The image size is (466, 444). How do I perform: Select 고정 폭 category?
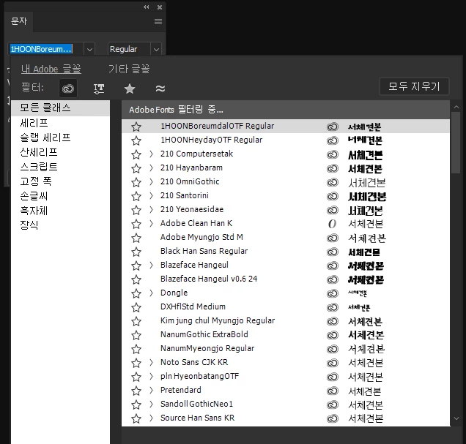60,181
